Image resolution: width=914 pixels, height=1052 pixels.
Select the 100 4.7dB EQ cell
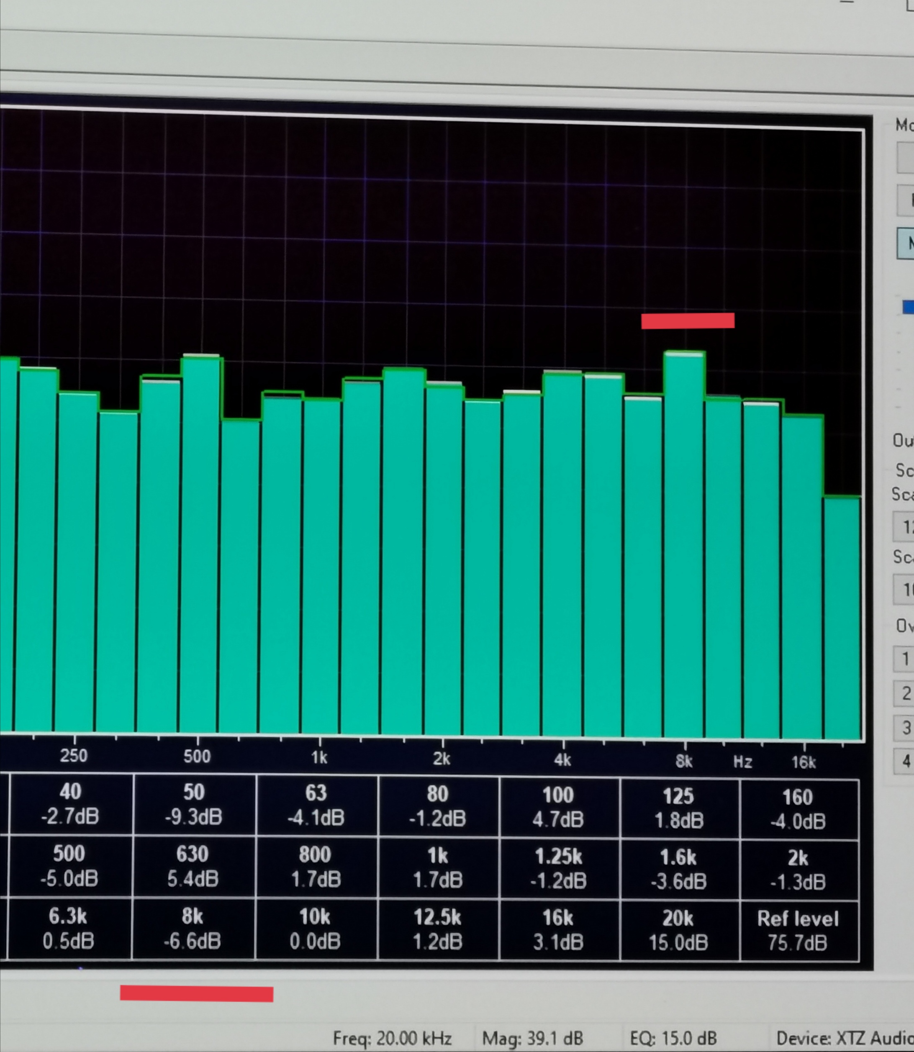[559, 807]
